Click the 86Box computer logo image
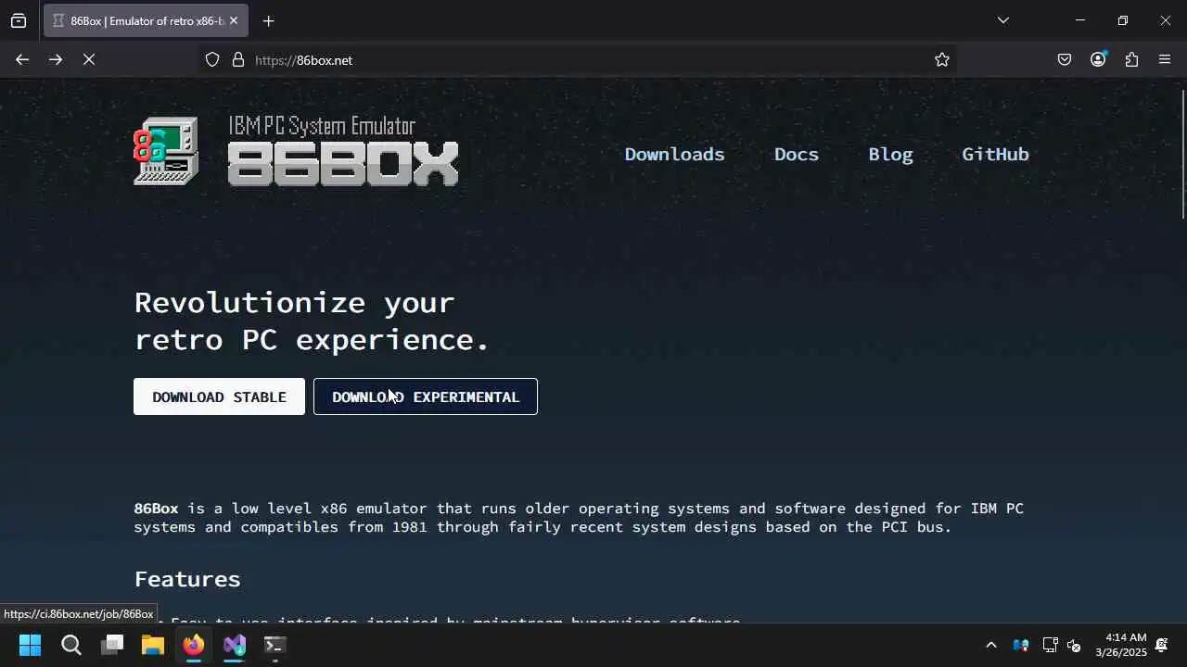The height and width of the screenshot is (667, 1187). [166, 151]
